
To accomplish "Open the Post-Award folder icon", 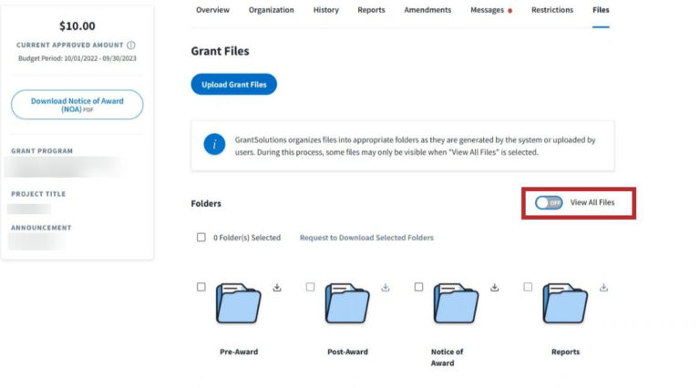I will [347, 303].
